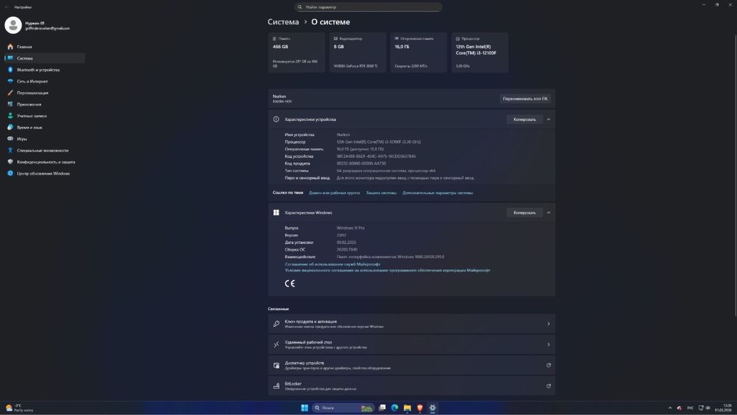737x415 pixels.
Task: Open the Главная home page in sidebar
Action: coord(45,46)
